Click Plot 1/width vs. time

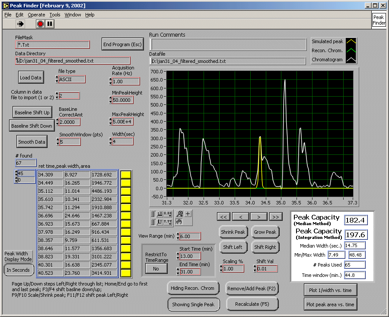331,290
